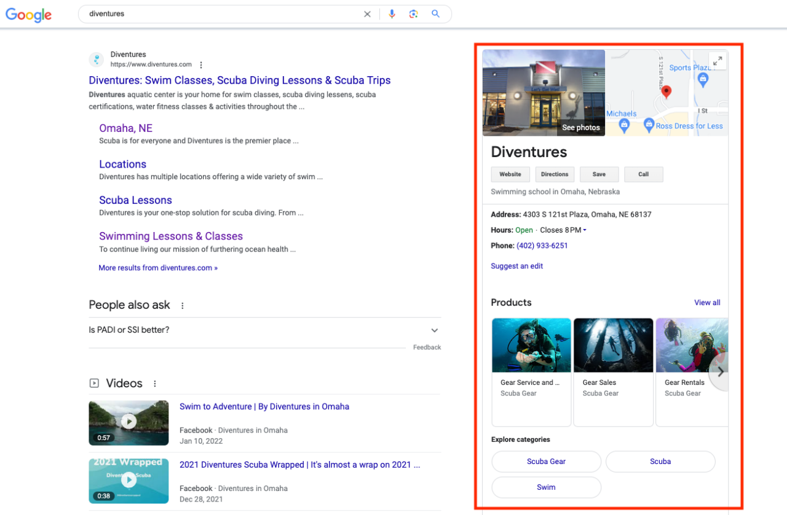This screenshot has height=515, width=787.
Task: Click the Google logo
Action: [28, 15]
